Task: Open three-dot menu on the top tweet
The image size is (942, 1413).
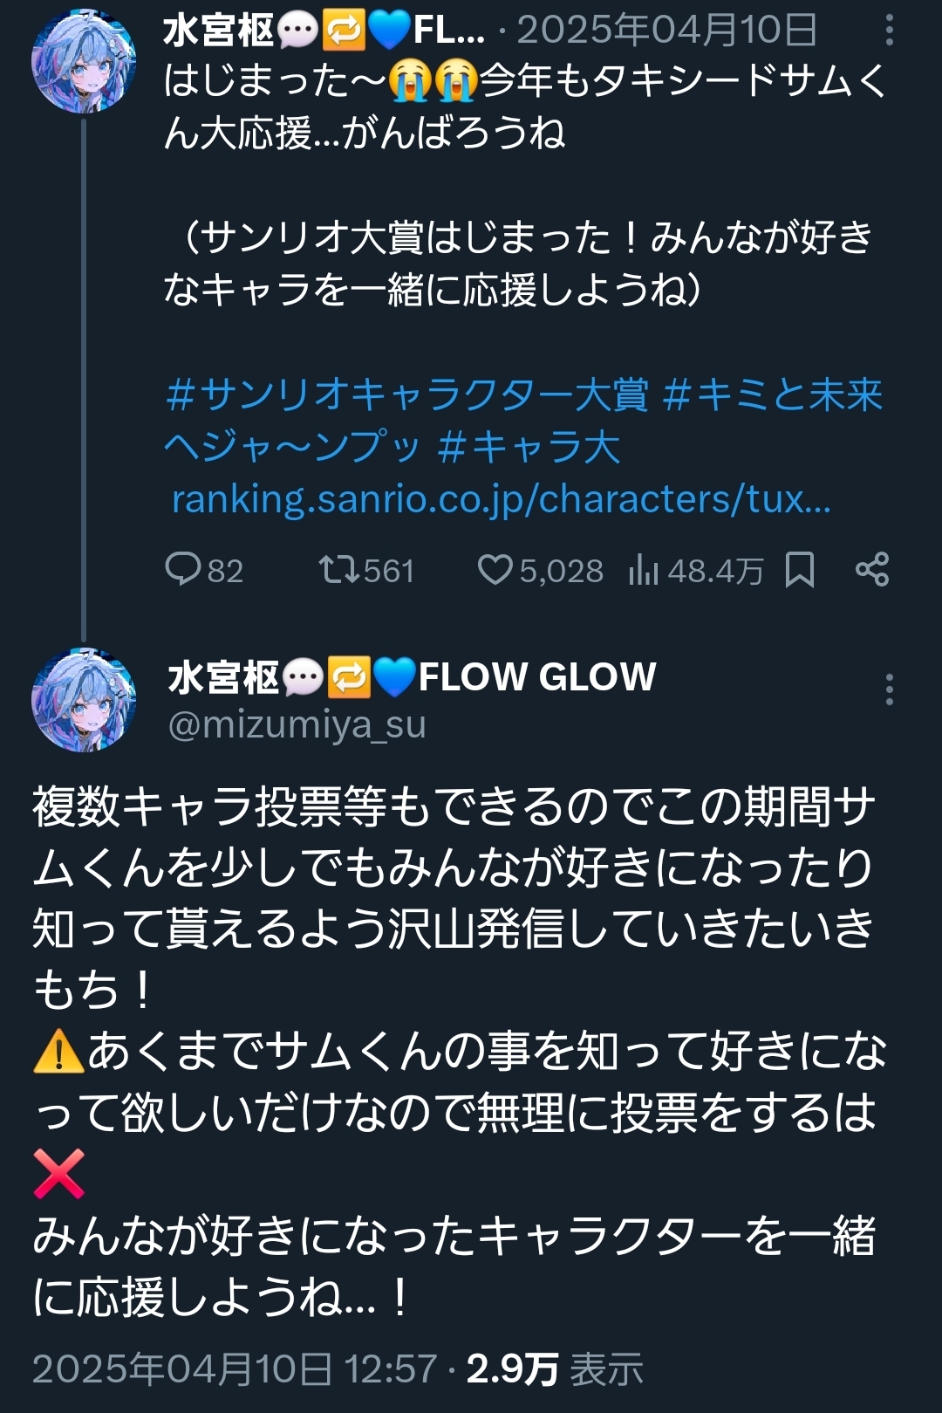Action: [x=889, y=31]
